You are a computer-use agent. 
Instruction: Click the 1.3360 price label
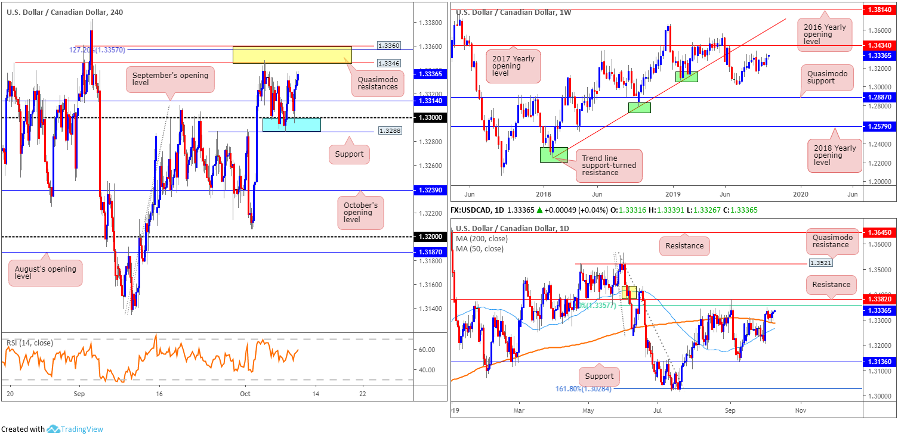tap(388, 45)
